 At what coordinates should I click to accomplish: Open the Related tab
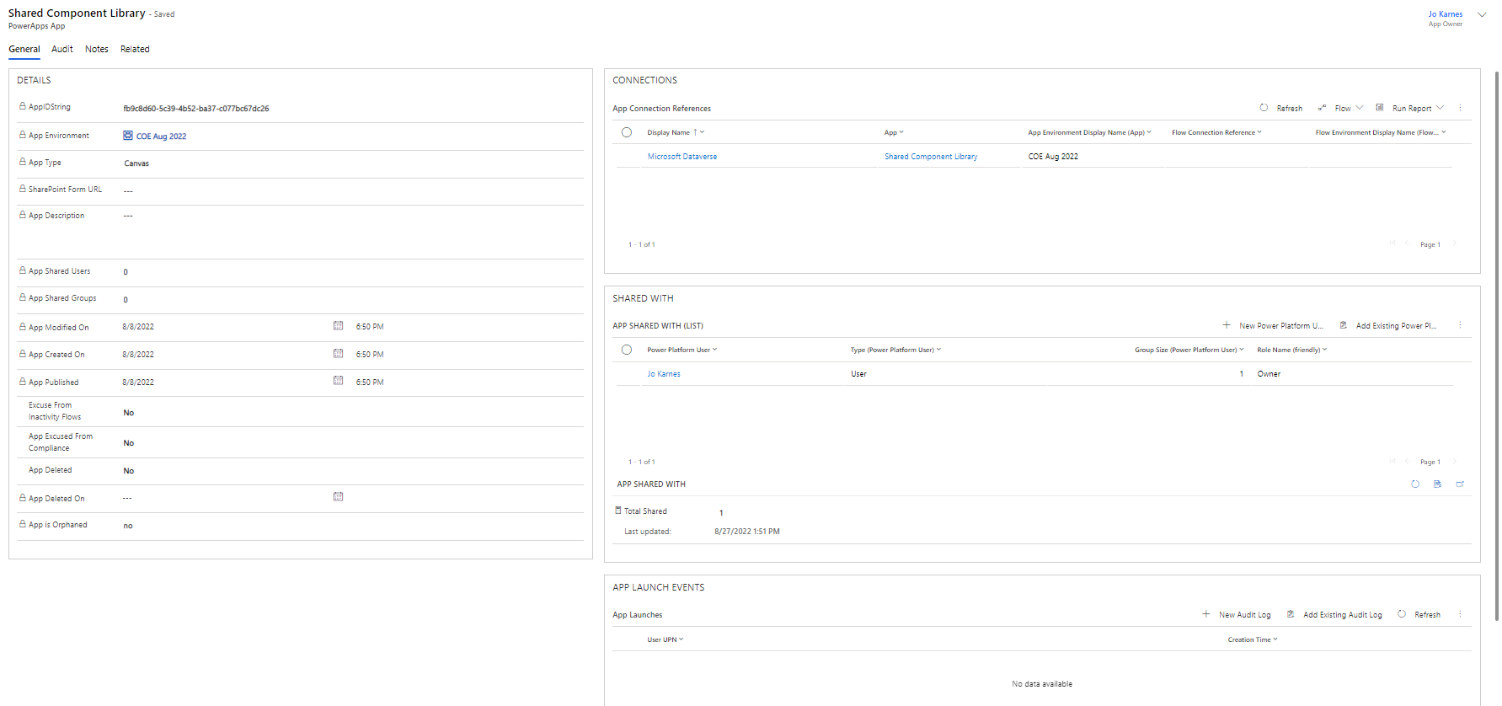click(x=135, y=49)
